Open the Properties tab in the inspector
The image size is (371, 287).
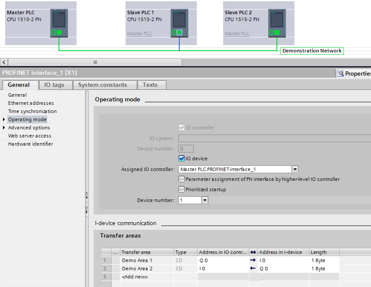pos(353,73)
